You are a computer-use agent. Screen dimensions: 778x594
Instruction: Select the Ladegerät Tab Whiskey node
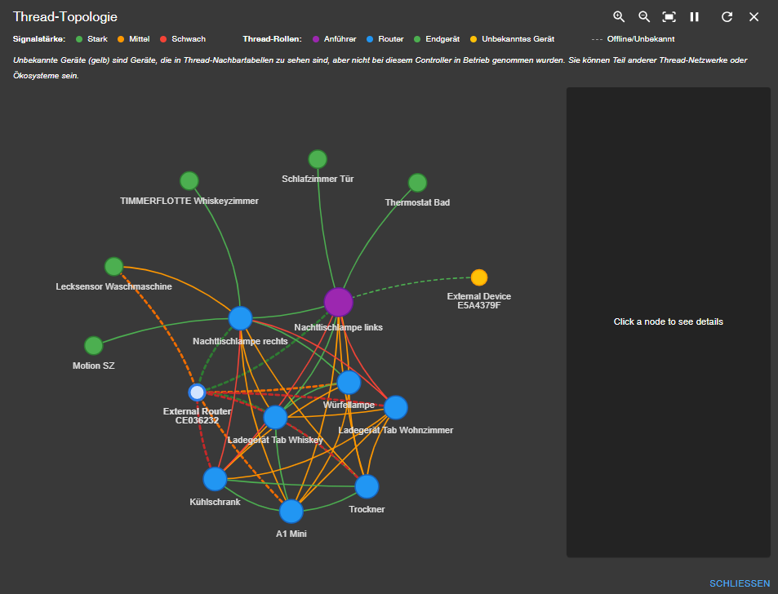(x=275, y=417)
